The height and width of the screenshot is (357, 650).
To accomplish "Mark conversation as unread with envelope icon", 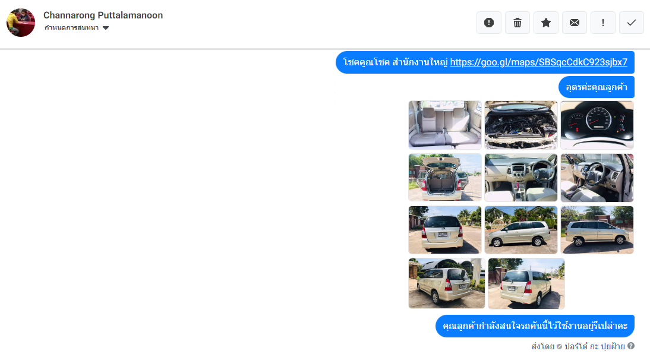I will [575, 23].
